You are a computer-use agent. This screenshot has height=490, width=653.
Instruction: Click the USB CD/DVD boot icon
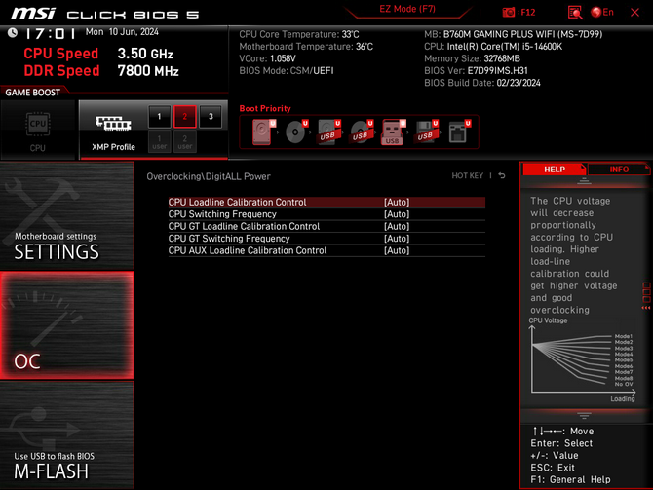[x=361, y=132]
